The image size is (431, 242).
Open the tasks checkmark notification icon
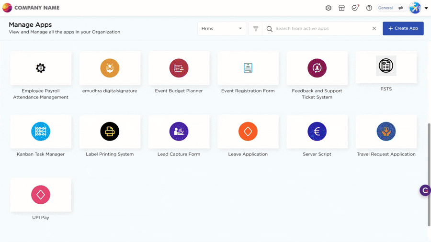coord(355,8)
